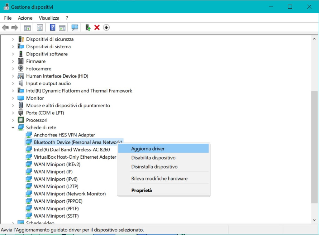Open the File menu

pyautogui.click(x=8, y=18)
